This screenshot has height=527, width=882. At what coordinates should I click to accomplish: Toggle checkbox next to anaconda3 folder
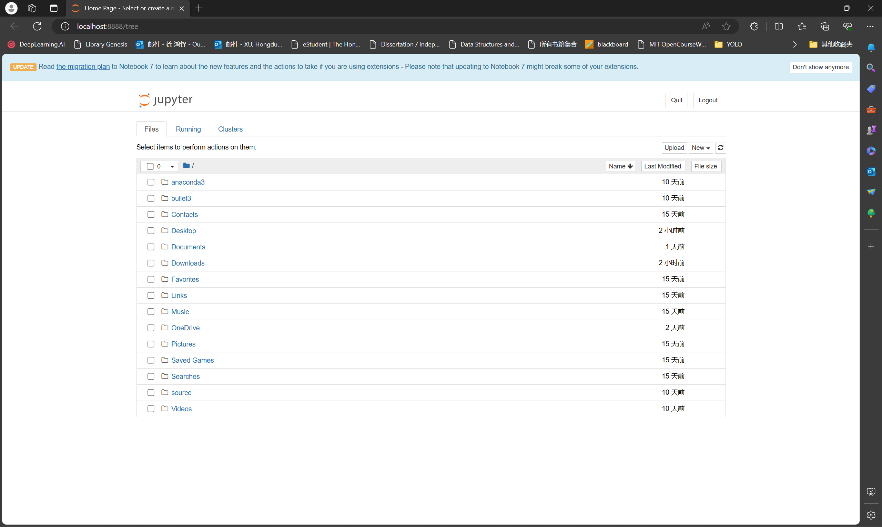click(150, 182)
